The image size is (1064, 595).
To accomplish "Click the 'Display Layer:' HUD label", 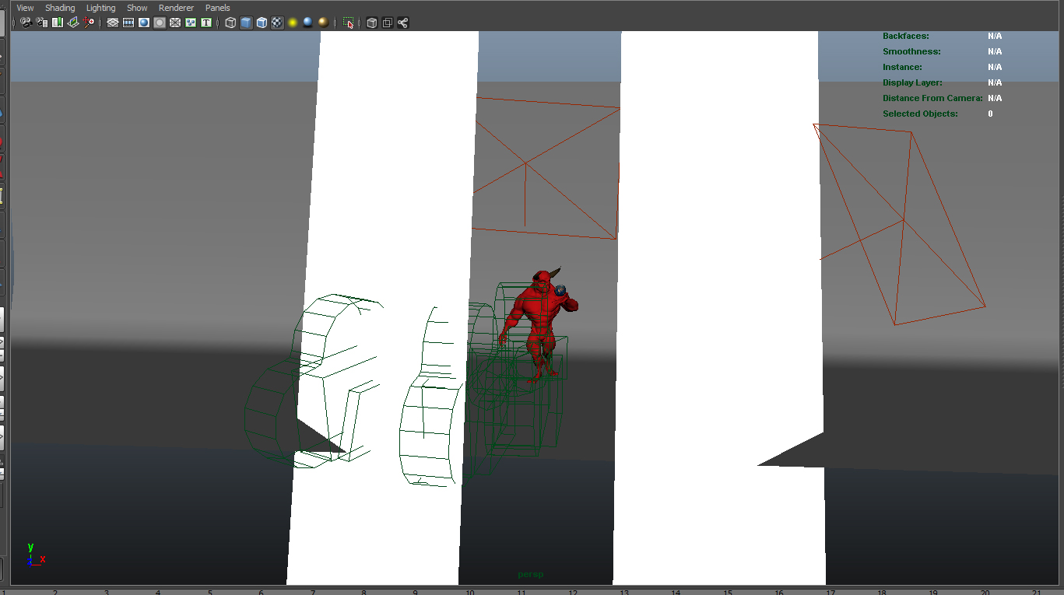I will pos(912,82).
